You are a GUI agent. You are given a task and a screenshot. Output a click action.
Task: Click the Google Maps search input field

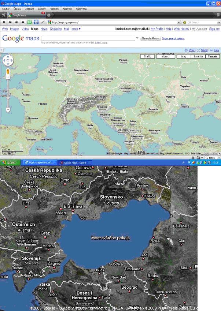click(88, 38)
